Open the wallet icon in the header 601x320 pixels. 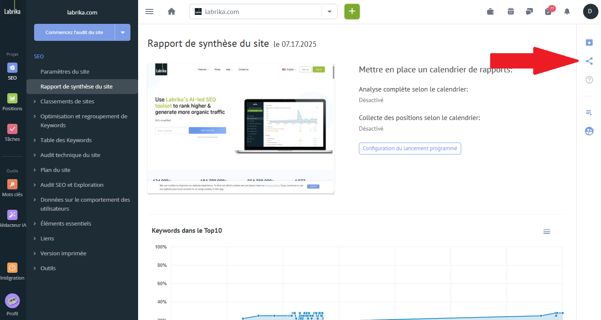[491, 11]
